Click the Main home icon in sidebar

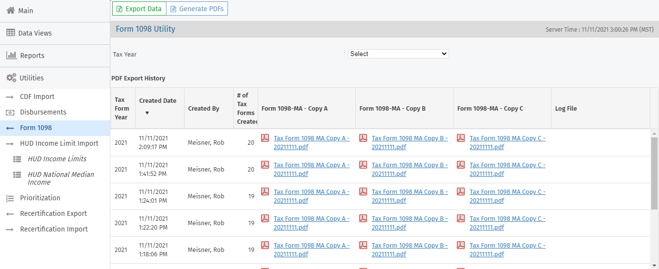pos(10,10)
